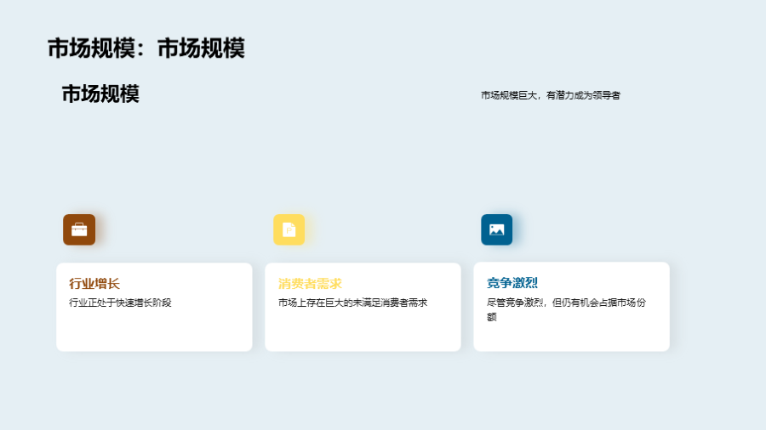Click empty white space in 行业增长 card
The image size is (766, 430).
154,331
